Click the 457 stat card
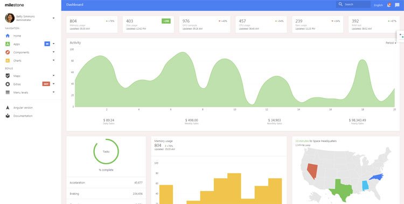 point(261,24)
